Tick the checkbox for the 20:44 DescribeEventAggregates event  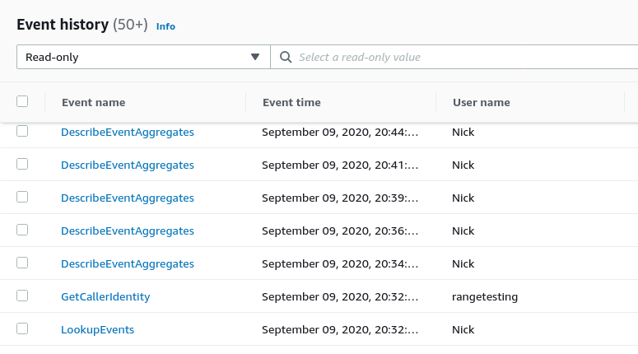22,131
